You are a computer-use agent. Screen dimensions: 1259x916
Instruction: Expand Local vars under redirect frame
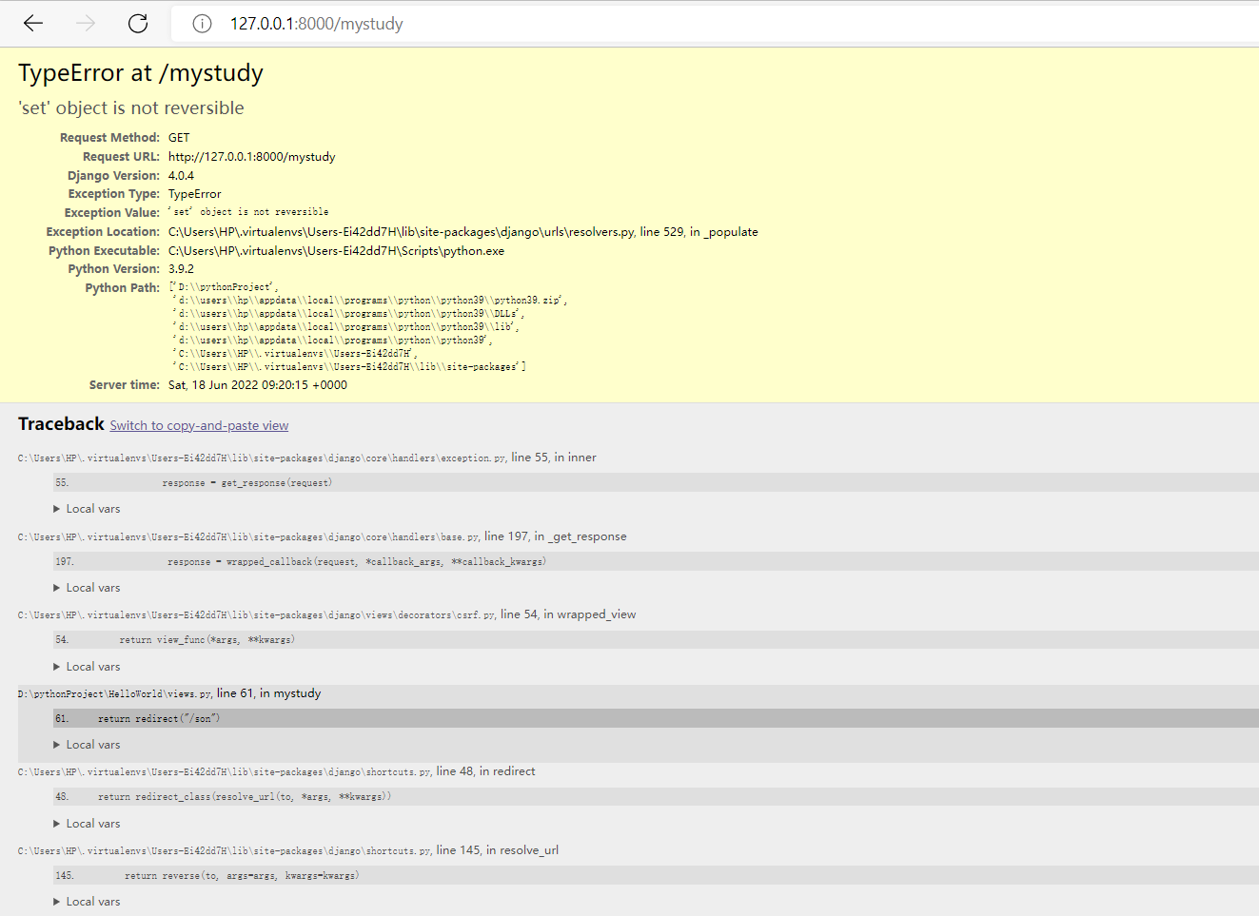point(87,823)
